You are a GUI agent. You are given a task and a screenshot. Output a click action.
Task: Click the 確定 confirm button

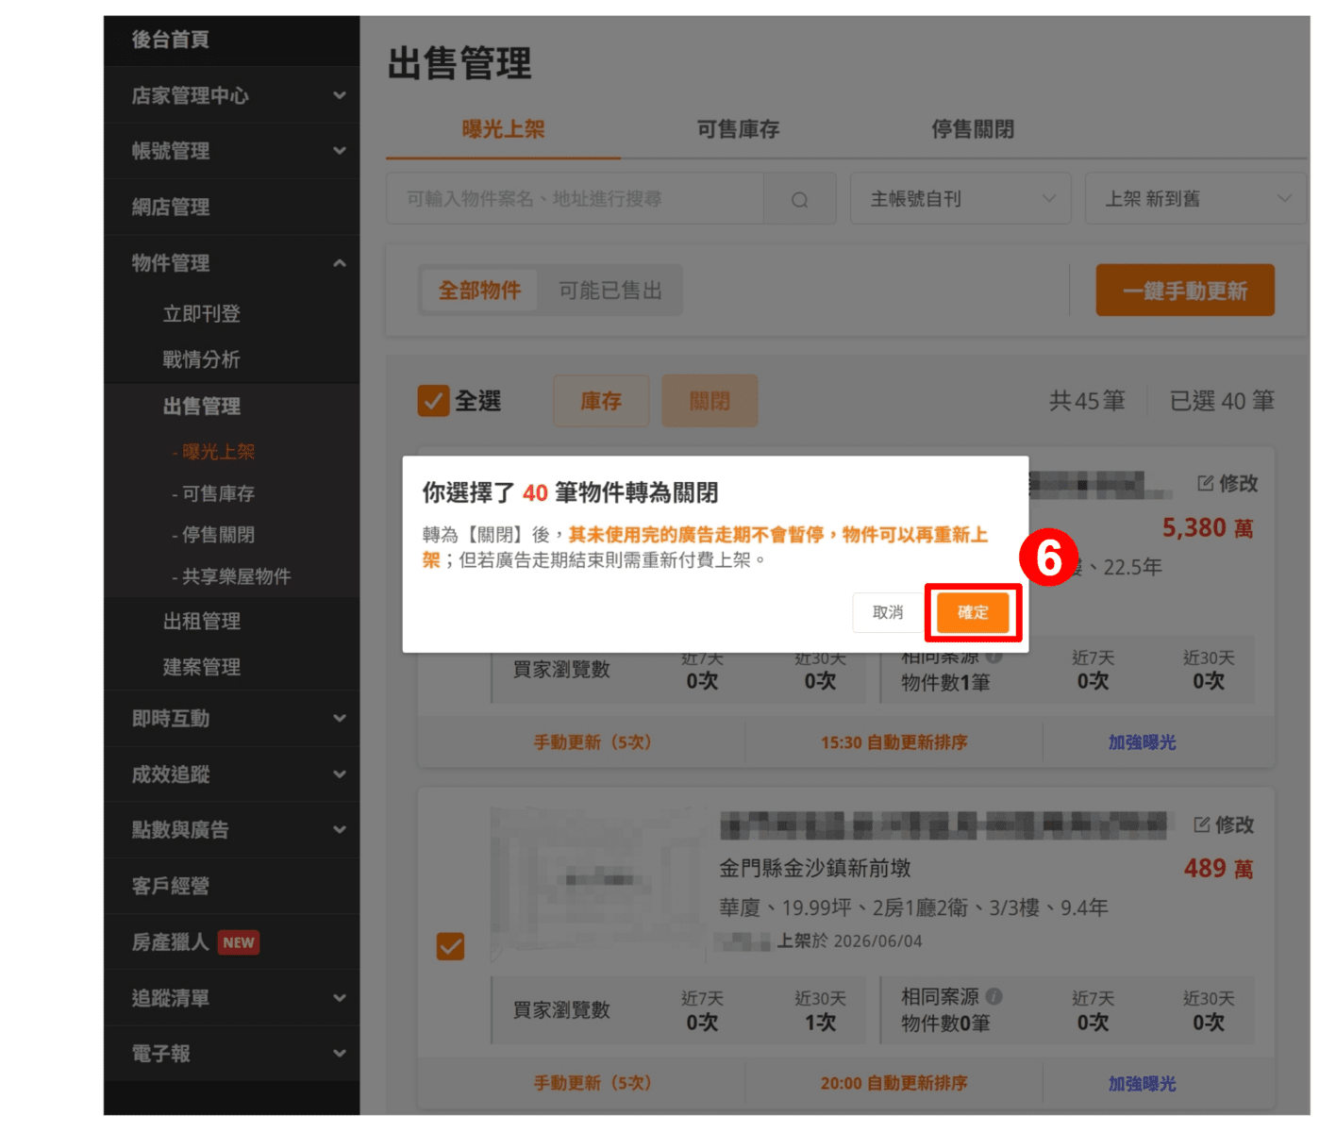[x=973, y=612]
